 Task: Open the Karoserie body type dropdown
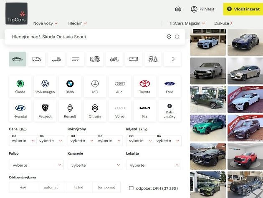coord(95,165)
